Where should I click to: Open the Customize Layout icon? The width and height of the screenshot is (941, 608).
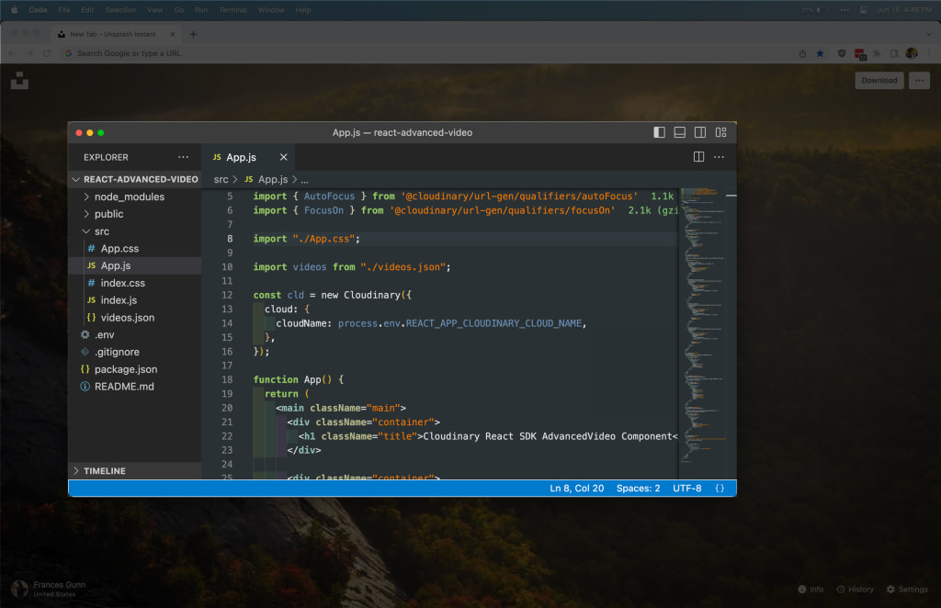click(x=720, y=132)
